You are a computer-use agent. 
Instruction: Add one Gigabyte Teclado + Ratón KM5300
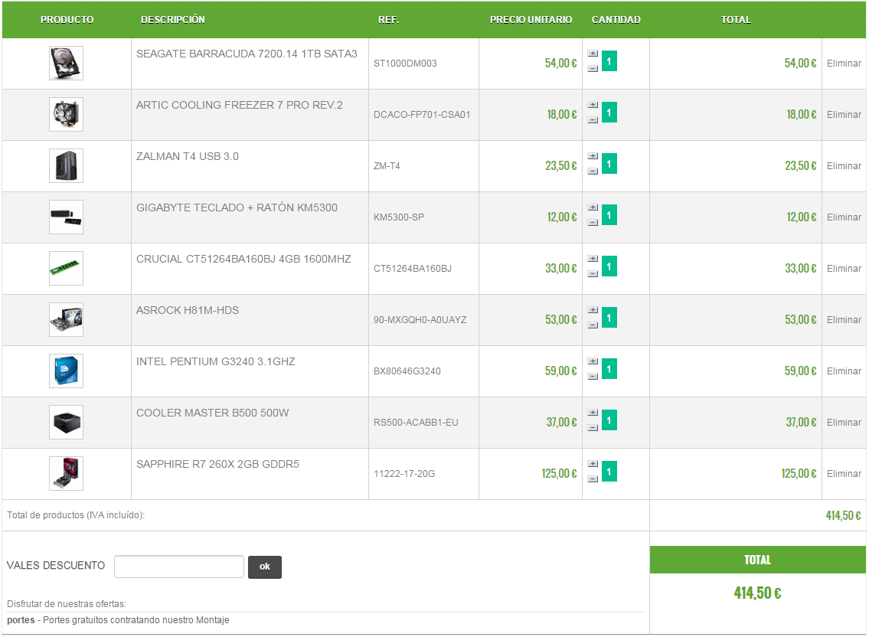[593, 207]
